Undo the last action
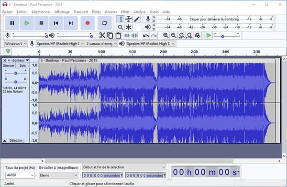The height and width of the screenshot is (187, 287). coord(146,35)
